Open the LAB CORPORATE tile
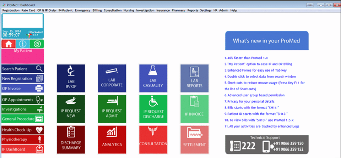341x158 pixels. coord(112,78)
